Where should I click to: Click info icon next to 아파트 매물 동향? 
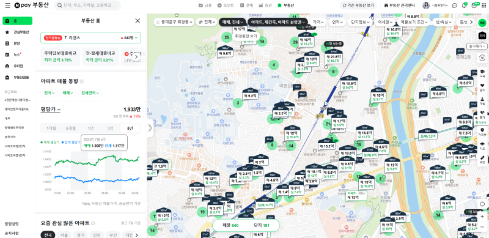[81, 81]
